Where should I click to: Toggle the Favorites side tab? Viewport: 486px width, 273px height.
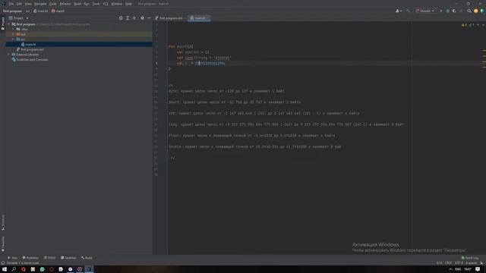3,244
